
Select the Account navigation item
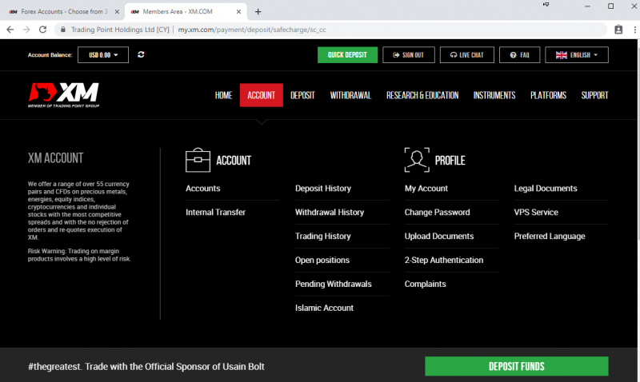262,95
